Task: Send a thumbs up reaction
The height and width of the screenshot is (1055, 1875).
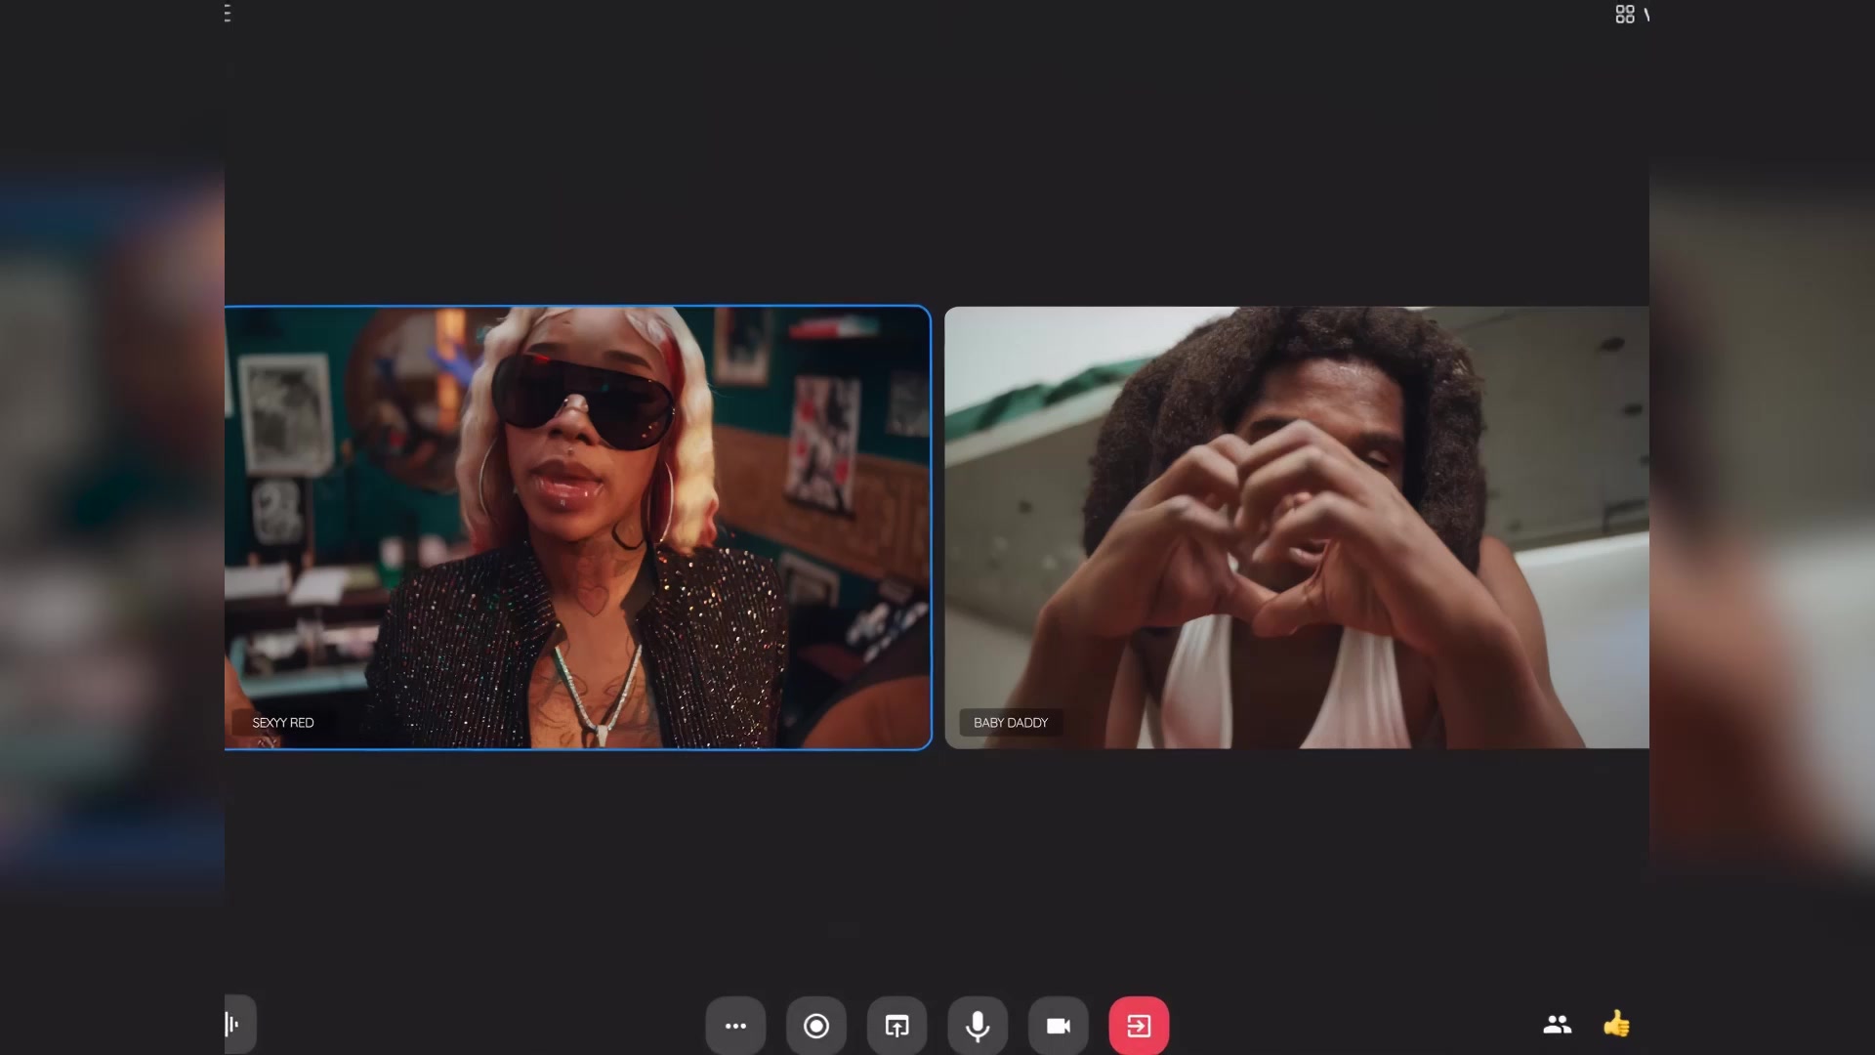Action: [x=1616, y=1024]
